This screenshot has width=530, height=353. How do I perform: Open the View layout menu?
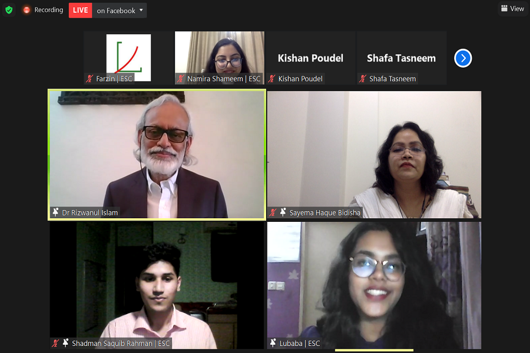(x=513, y=8)
